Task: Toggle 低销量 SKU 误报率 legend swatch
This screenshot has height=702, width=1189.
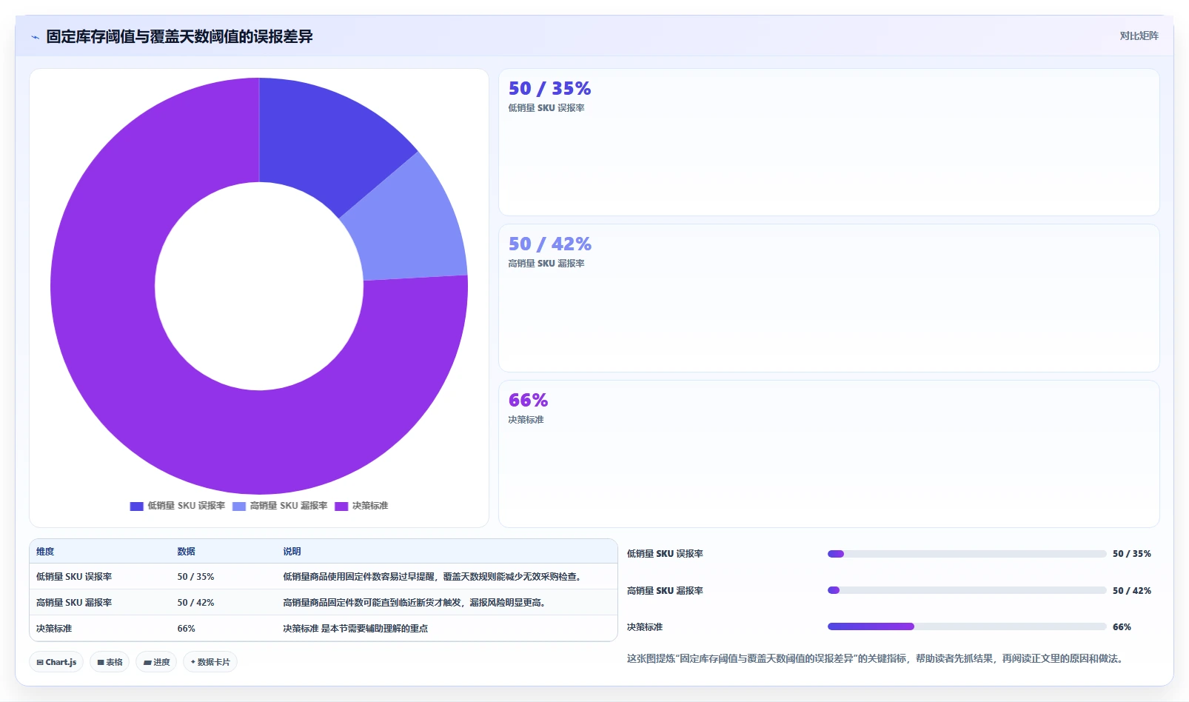Action: (x=136, y=507)
